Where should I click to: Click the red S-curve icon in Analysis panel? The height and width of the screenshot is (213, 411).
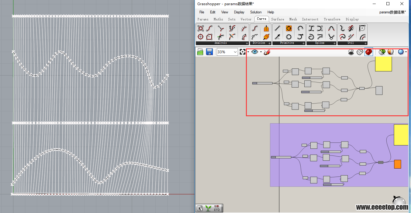tap(209, 28)
